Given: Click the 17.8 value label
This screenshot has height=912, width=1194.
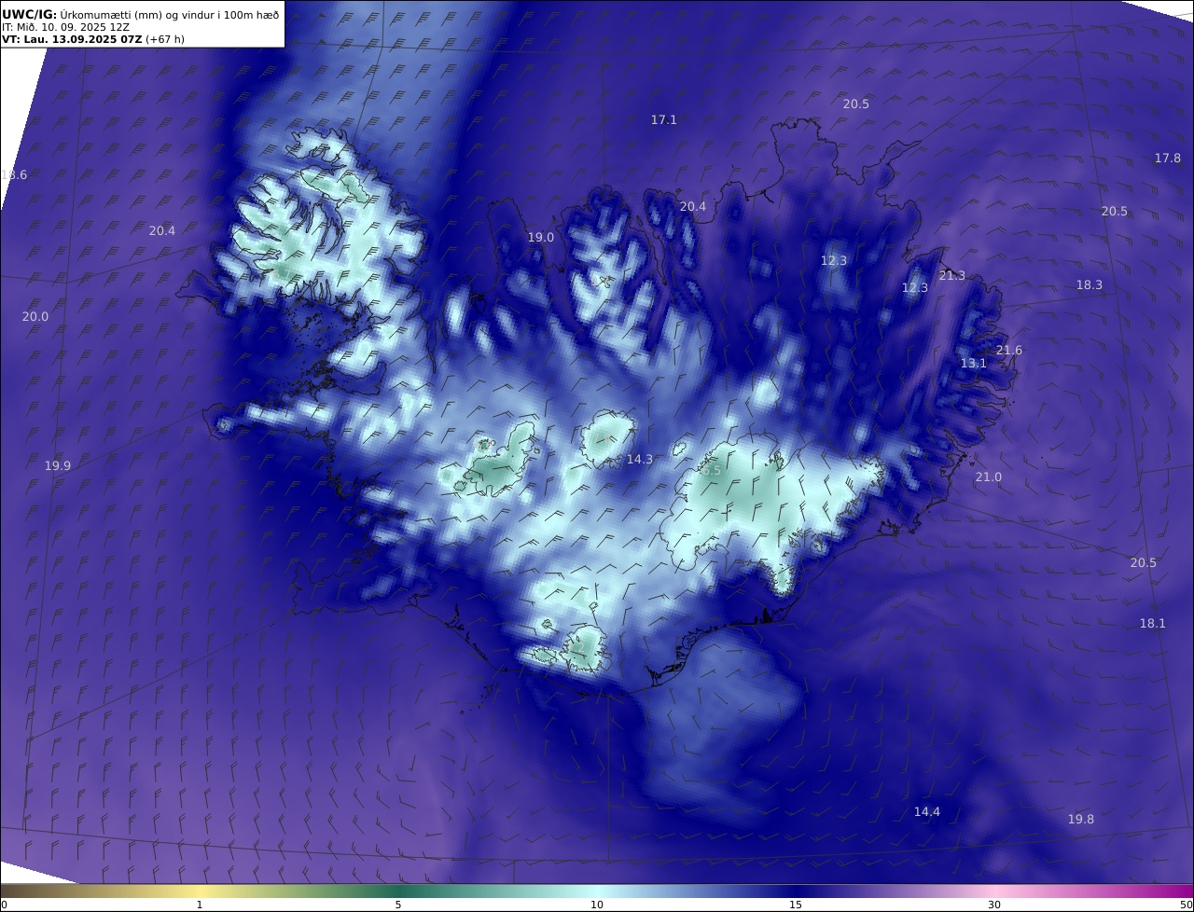Looking at the screenshot, I should (x=1168, y=159).
